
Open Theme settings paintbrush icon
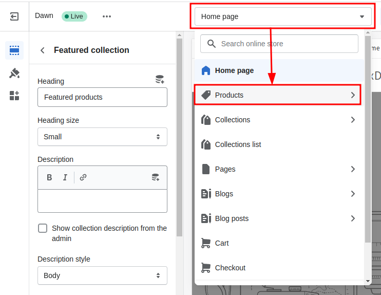click(x=14, y=73)
